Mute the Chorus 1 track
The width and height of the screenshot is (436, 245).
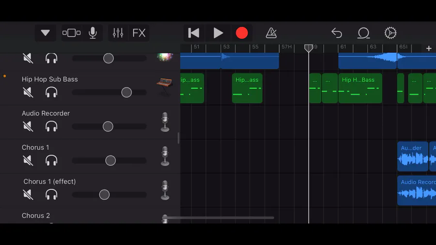coord(28,160)
